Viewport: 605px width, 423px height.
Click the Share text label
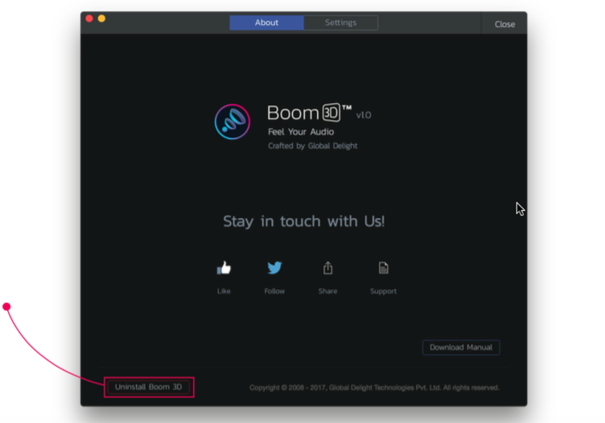[x=327, y=291]
